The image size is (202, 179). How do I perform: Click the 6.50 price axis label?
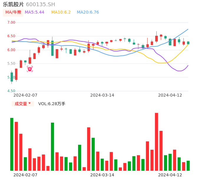tap(11, 36)
